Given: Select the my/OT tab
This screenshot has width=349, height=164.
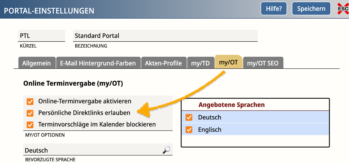Looking at the screenshot, I should tap(228, 62).
